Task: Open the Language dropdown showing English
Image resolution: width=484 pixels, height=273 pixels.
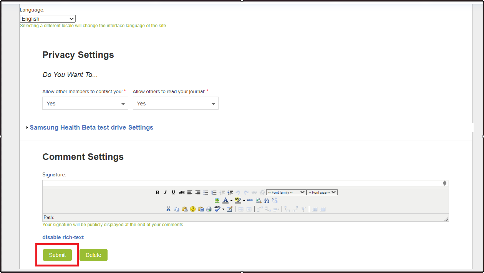Action: point(48,19)
